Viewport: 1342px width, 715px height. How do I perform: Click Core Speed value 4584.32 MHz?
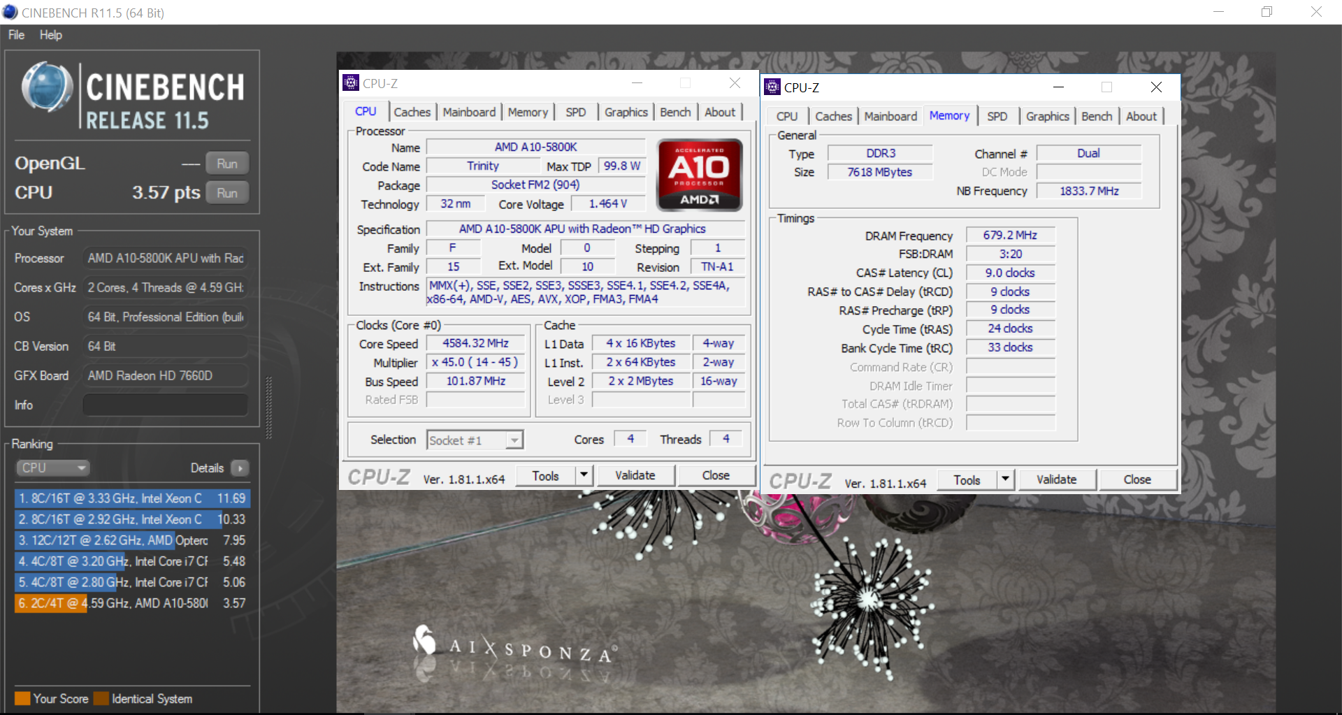(476, 344)
